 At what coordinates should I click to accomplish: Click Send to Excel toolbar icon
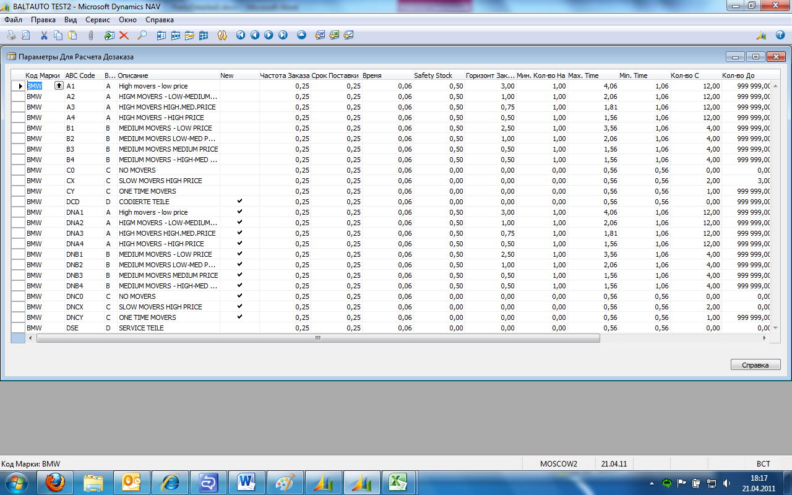pos(334,35)
